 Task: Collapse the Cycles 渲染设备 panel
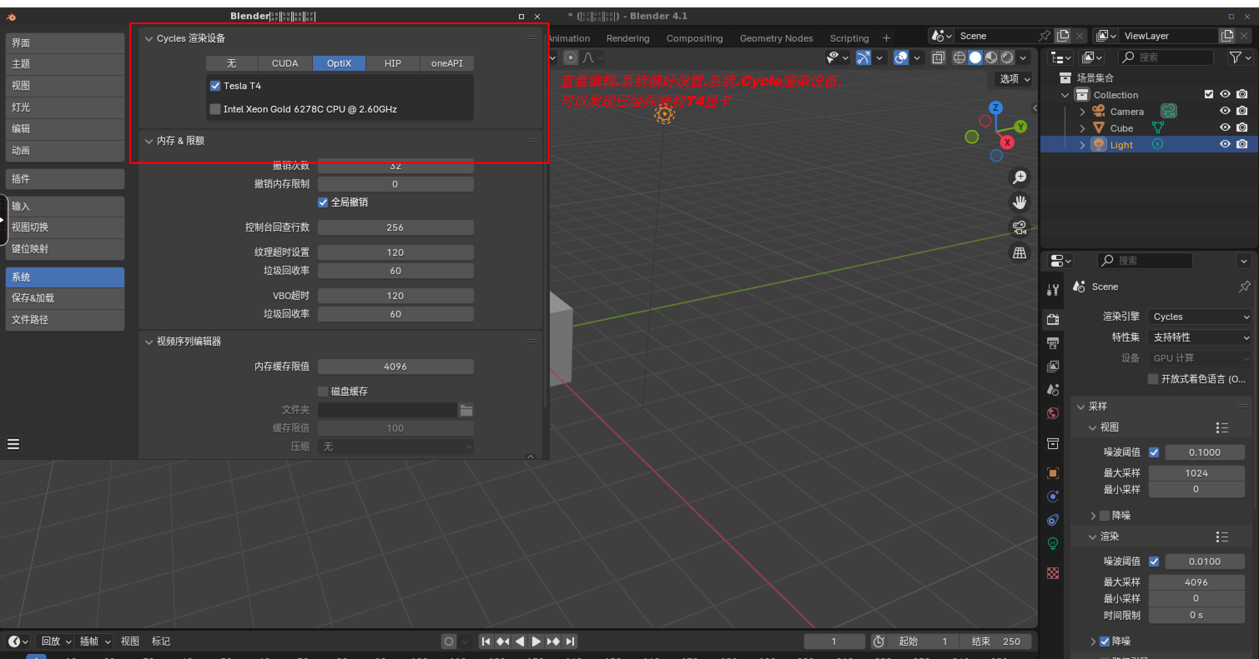click(x=149, y=39)
